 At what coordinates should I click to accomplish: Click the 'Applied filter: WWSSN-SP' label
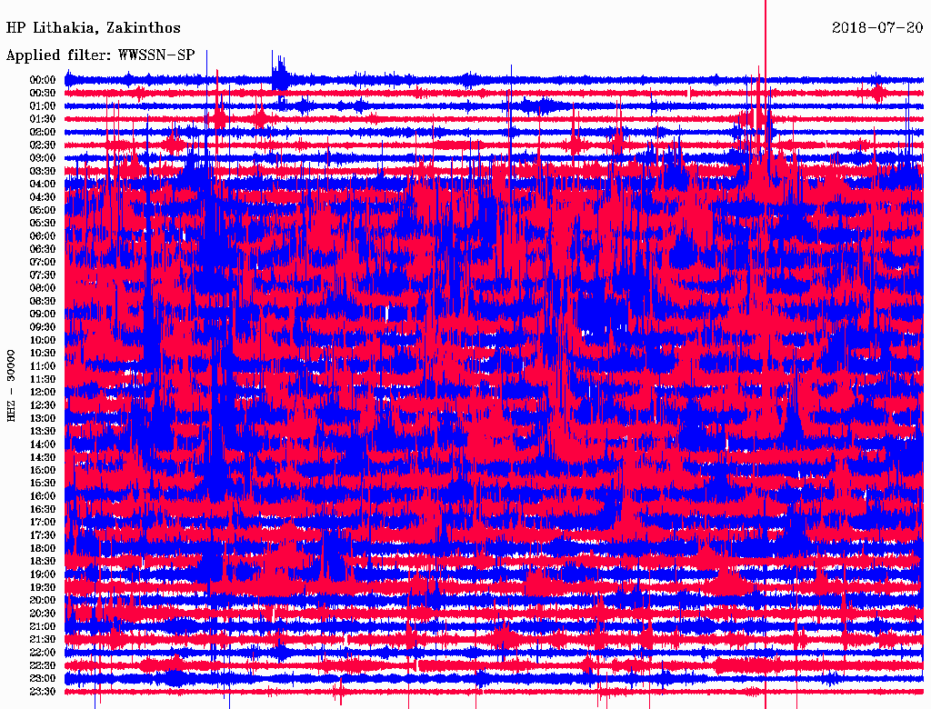tap(100, 55)
